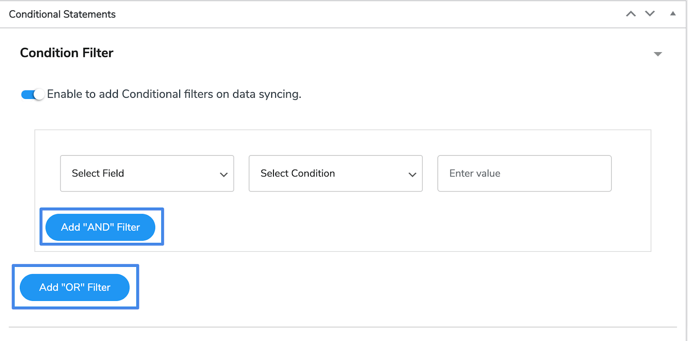The width and height of the screenshot is (688, 341).
Task: Open the Condition Filter disclosure arrow
Action: coord(658,54)
